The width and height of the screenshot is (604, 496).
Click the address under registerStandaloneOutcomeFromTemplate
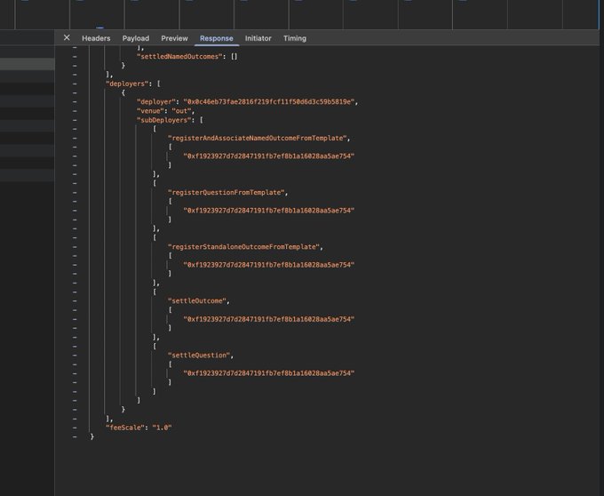[268, 265]
